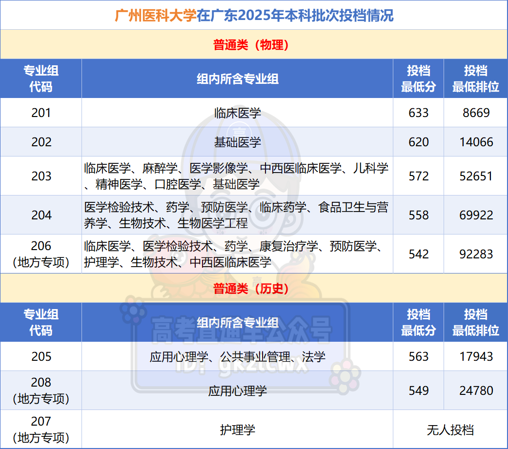Image resolution: width=508 pixels, height=449 pixels.
Task: Click the rank value 69922
Action: pyautogui.click(x=476, y=215)
